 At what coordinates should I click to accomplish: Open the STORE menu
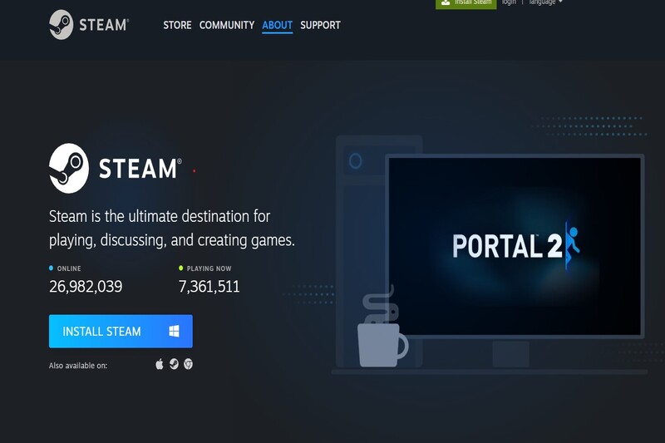click(x=177, y=25)
